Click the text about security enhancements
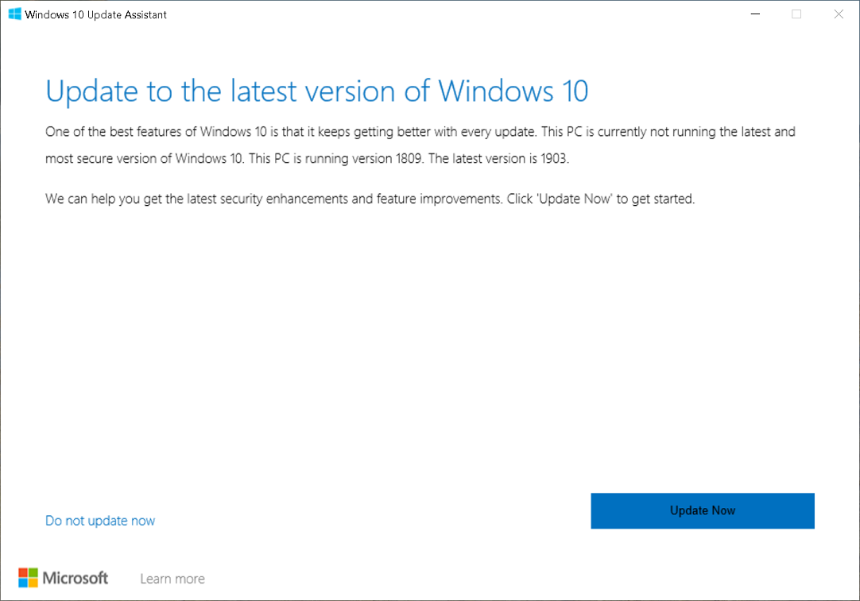 pos(370,199)
